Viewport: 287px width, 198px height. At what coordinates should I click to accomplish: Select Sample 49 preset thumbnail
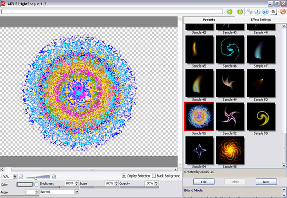click(230, 83)
